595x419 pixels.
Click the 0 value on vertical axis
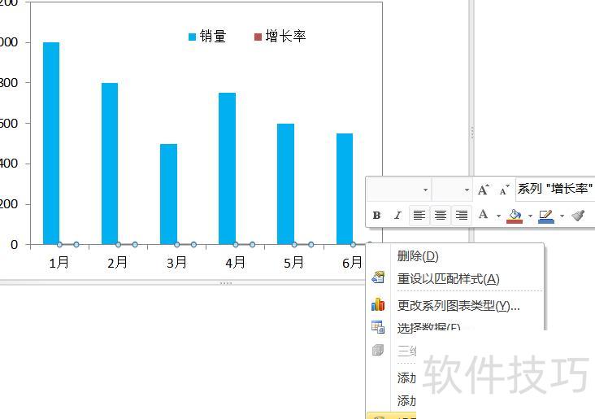[15, 245]
